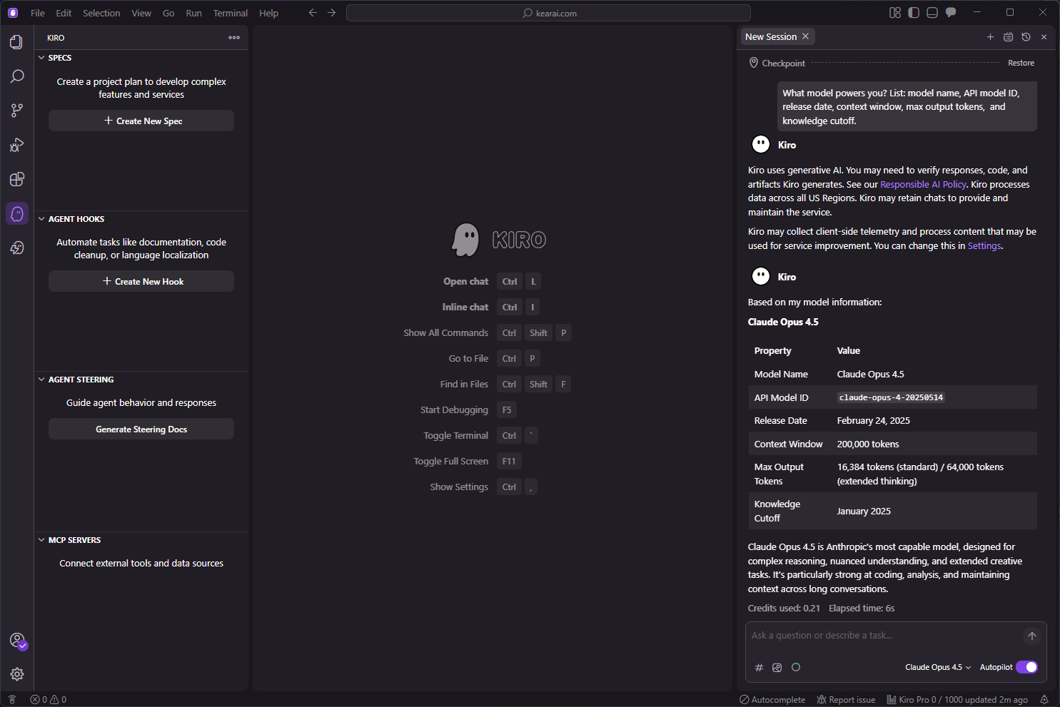
Task: Open the Claude Opus 4.5 model dropdown
Action: [938, 667]
